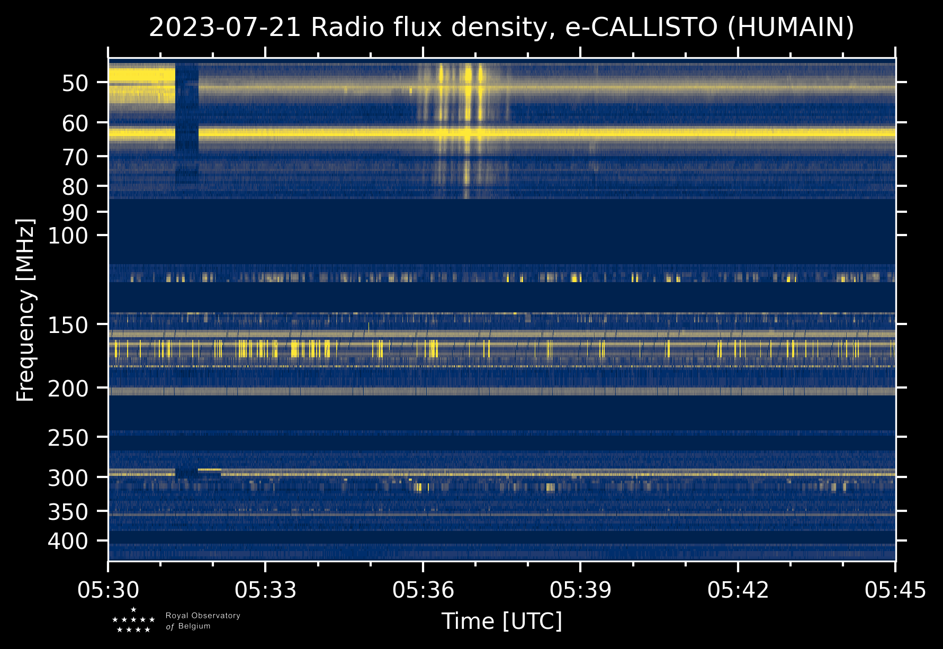
Task: Click the Royal Observatory of Belgium text
Action: tap(202, 621)
